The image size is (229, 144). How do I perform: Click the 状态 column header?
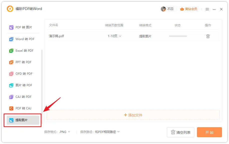tap(178, 25)
